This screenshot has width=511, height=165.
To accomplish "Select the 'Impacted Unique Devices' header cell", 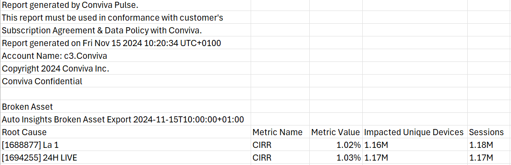I will coord(415,132).
